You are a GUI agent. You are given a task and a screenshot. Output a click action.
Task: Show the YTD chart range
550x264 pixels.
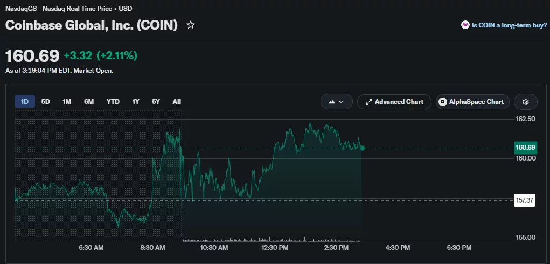[113, 102]
